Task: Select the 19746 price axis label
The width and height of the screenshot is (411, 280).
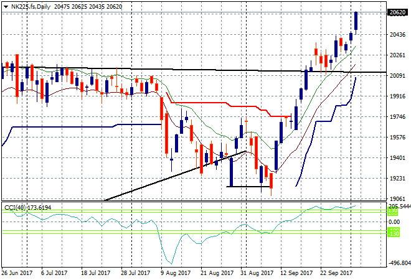Action: coord(398,116)
